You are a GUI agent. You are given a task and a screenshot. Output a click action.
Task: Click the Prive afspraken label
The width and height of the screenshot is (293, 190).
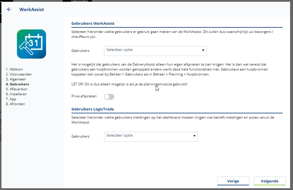(x=84, y=96)
